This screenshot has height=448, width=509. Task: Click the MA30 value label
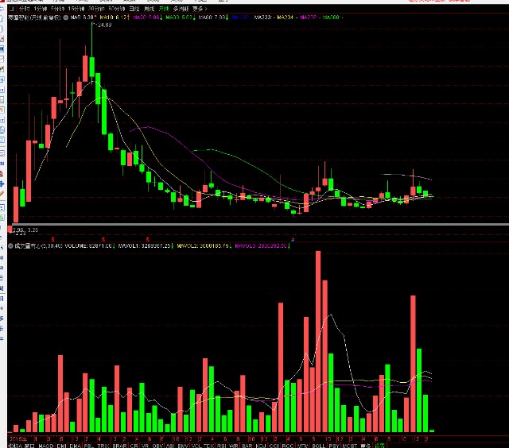coord(181,17)
